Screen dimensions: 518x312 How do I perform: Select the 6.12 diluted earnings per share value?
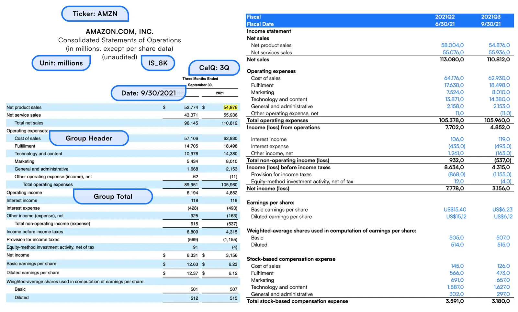pyautogui.click(x=233, y=273)
